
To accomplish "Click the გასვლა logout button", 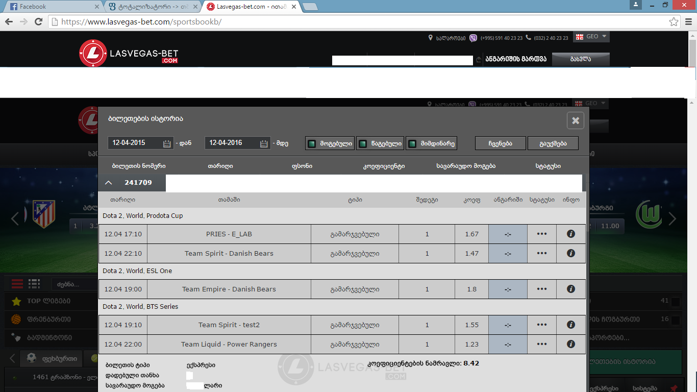I will pos(581,59).
